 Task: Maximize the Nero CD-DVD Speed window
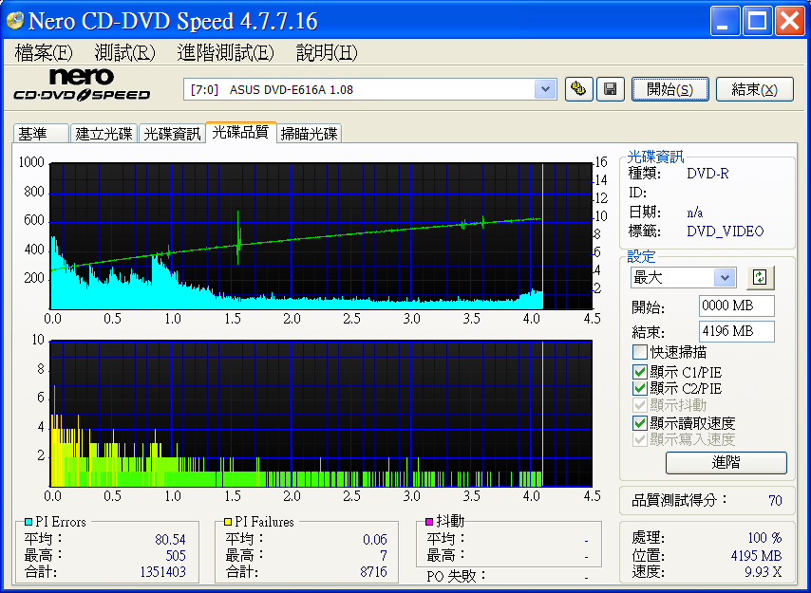[x=757, y=21]
